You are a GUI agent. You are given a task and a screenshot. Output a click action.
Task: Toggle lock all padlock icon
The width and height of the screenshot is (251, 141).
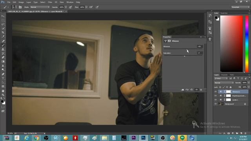click(231, 87)
